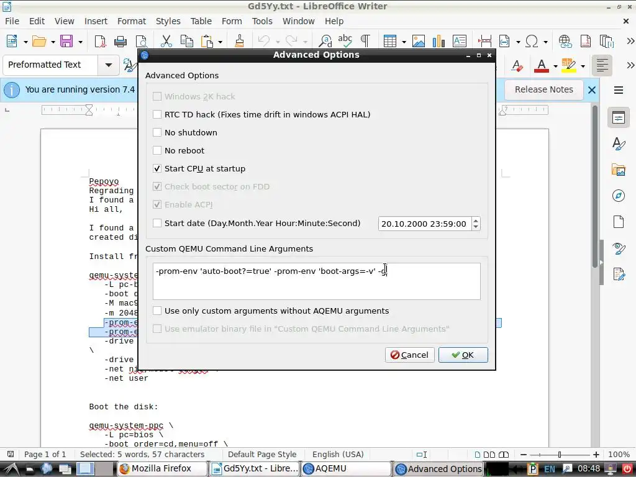Image resolution: width=636 pixels, height=477 pixels.
Task: Click the Align Left icon in formatting bar
Action: coord(602,65)
